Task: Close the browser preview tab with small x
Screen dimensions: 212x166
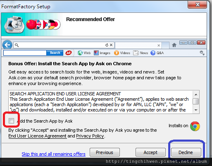Action: tap(159, 45)
